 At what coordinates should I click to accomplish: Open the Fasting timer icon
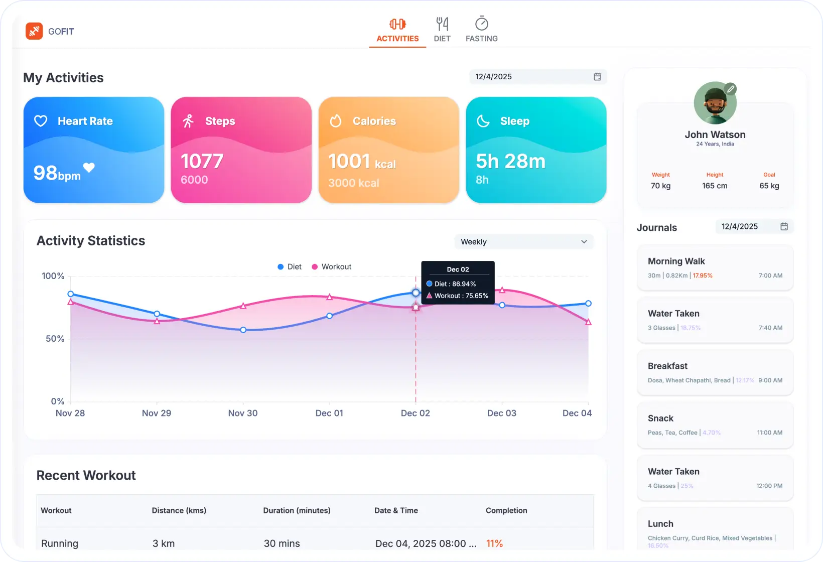click(481, 22)
